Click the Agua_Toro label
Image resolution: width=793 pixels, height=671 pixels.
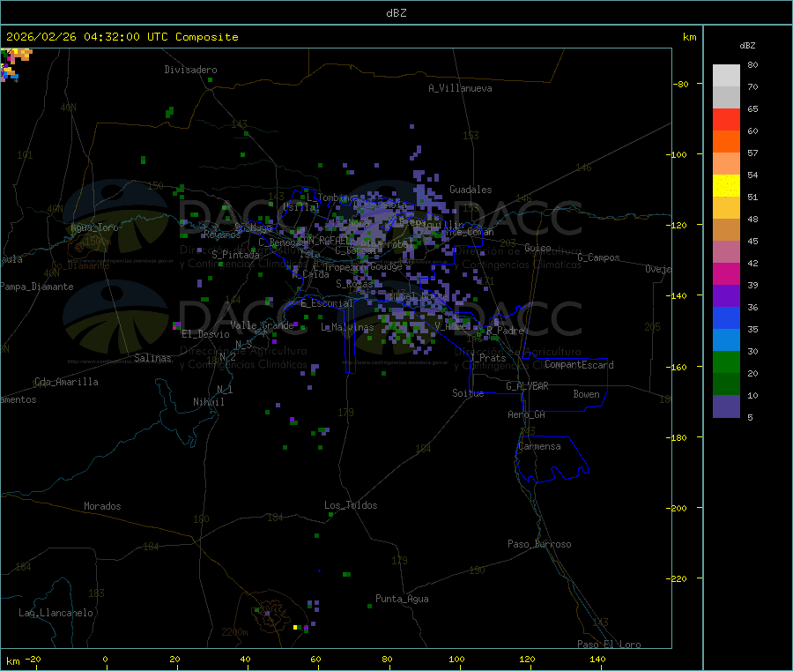tap(94, 227)
